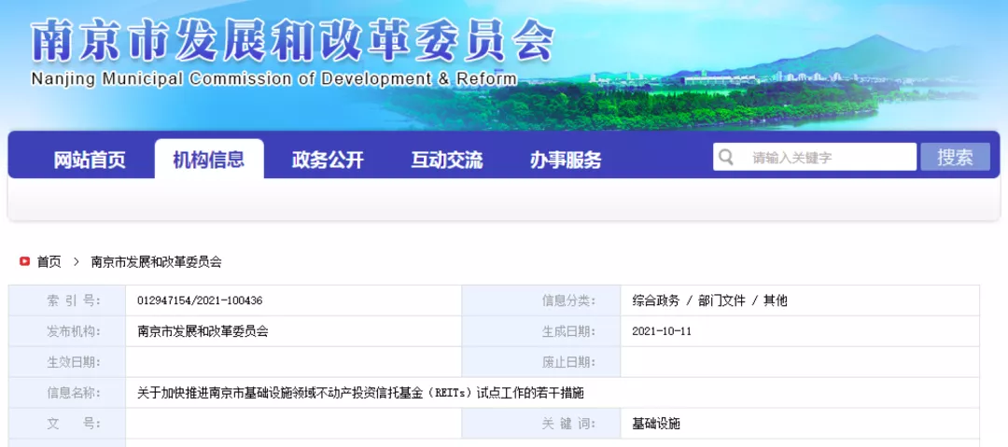Image resolution: width=1008 pixels, height=447 pixels.
Task: Click the 南京市发展和改革委员会 breadcrumb link
Action: pyautogui.click(x=156, y=262)
